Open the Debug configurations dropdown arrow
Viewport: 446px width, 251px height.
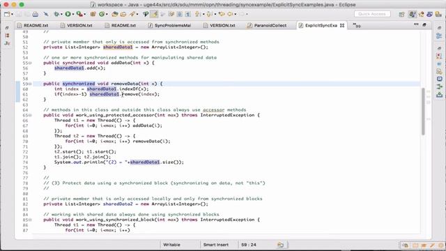[x=61, y=14]
